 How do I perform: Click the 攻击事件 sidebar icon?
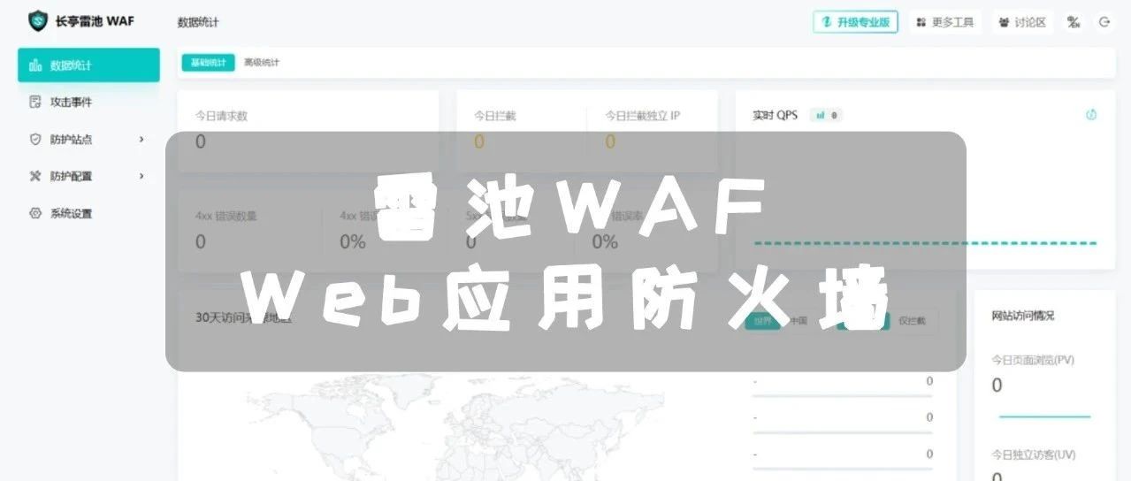(35, 103)
